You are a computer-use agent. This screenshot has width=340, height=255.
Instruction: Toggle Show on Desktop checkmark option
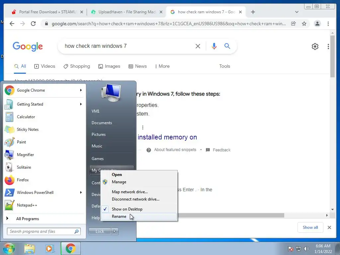tap(139, 209)
